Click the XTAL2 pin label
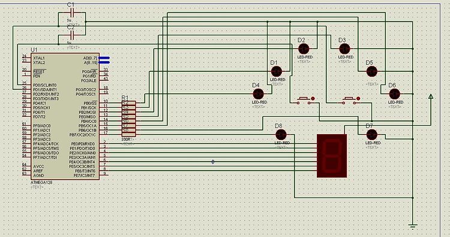This screenshot has height=237, width=450. (39, 62)
